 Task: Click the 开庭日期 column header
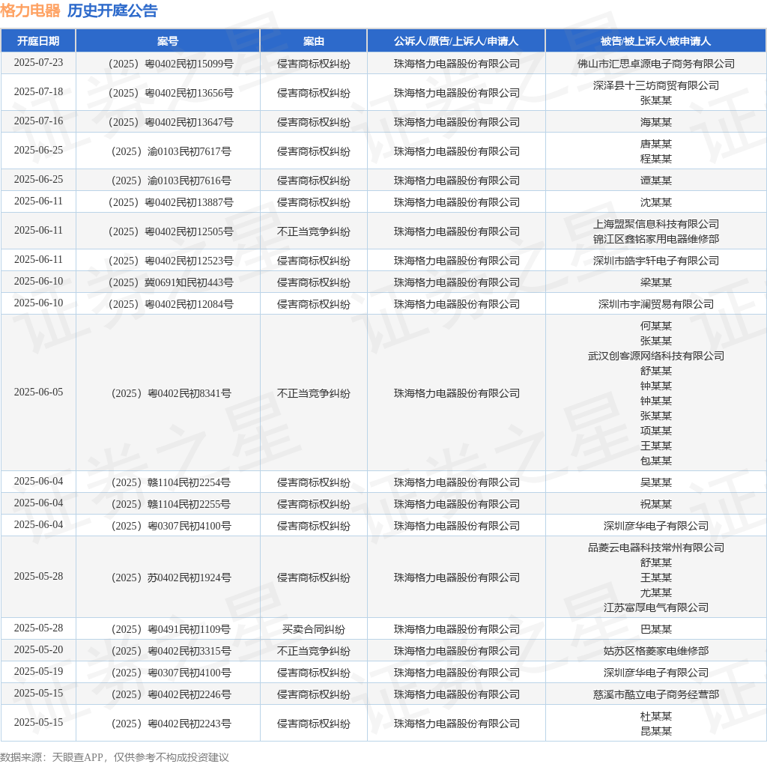click(x=38, y=41)
